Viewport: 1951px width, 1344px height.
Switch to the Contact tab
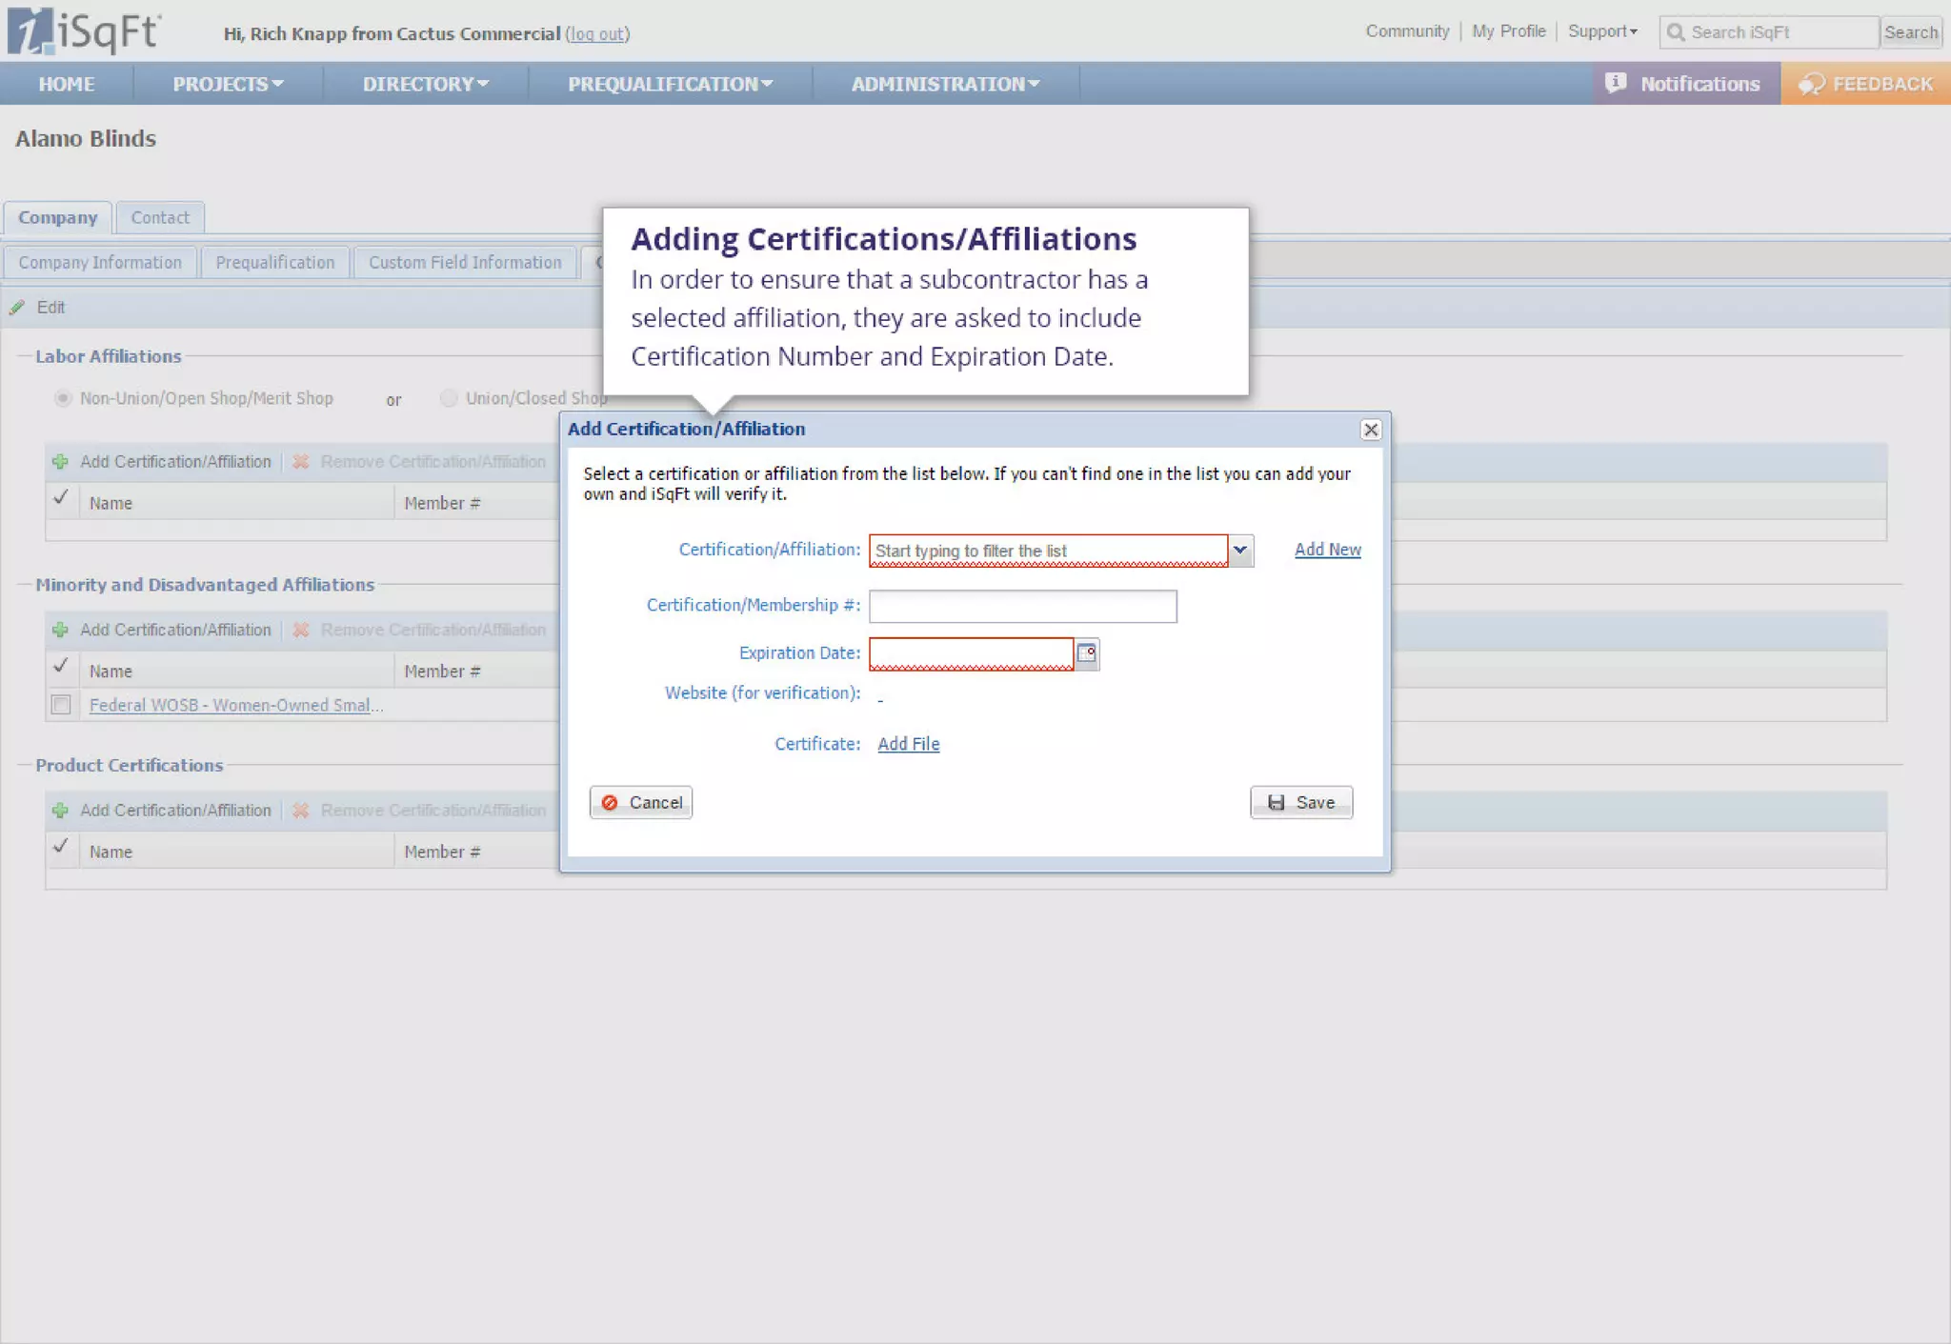(160, 217)
